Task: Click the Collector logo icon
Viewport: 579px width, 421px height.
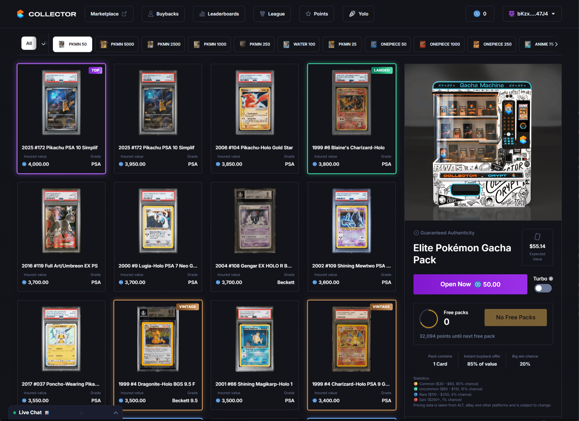Action: (x=20, y=14)
